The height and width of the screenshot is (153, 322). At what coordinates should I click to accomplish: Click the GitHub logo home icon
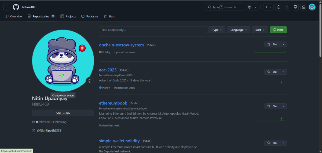tap(16, 7)
